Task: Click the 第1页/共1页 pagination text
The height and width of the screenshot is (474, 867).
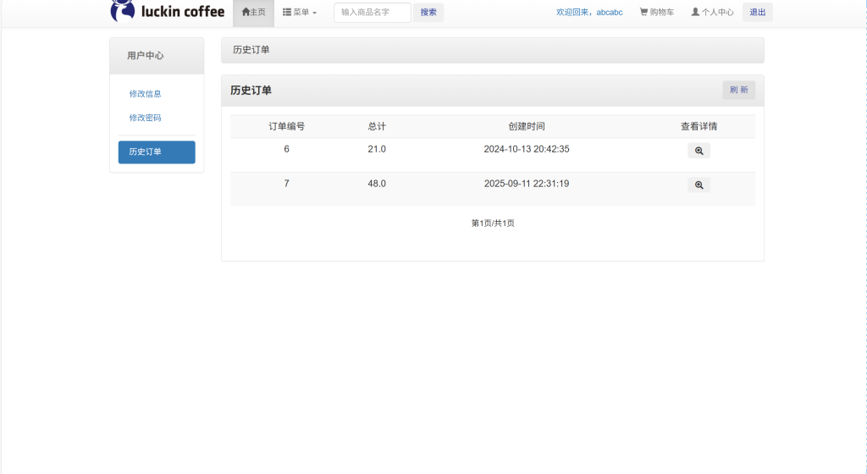Action: click(493, 223)
